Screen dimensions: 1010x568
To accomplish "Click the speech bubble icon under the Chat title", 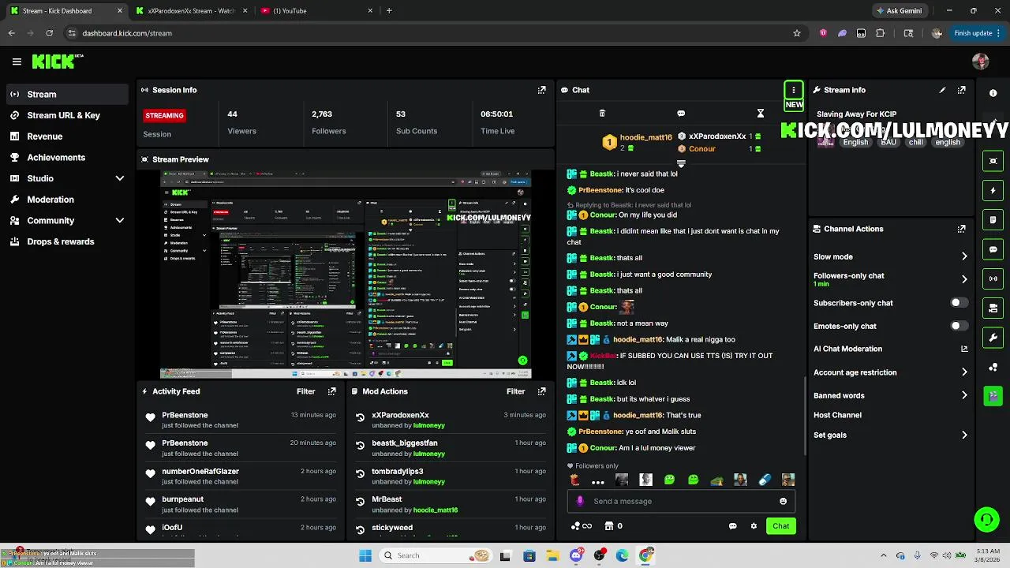I will (x=681, y=114).
